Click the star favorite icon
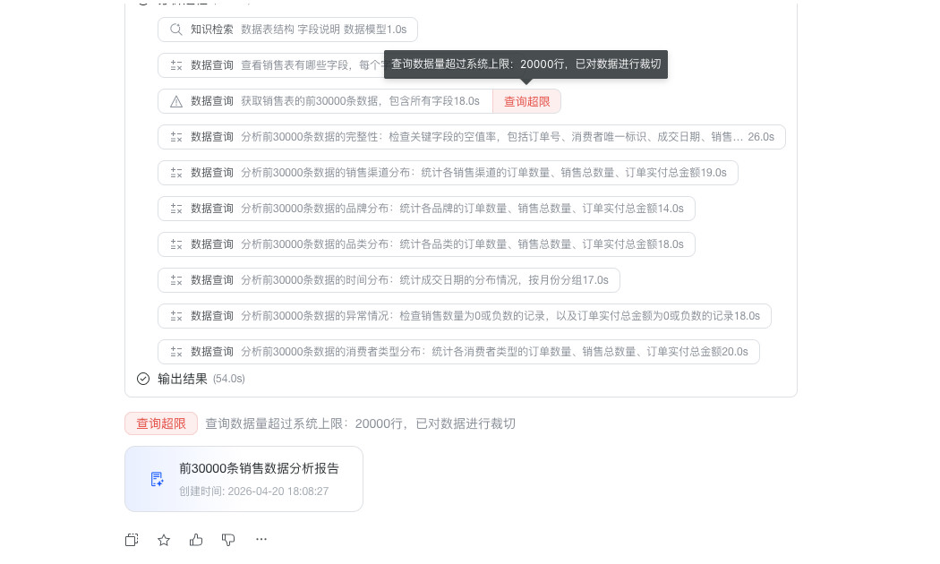Viewport: 940px width, 564px height. [x=164, y=540]
